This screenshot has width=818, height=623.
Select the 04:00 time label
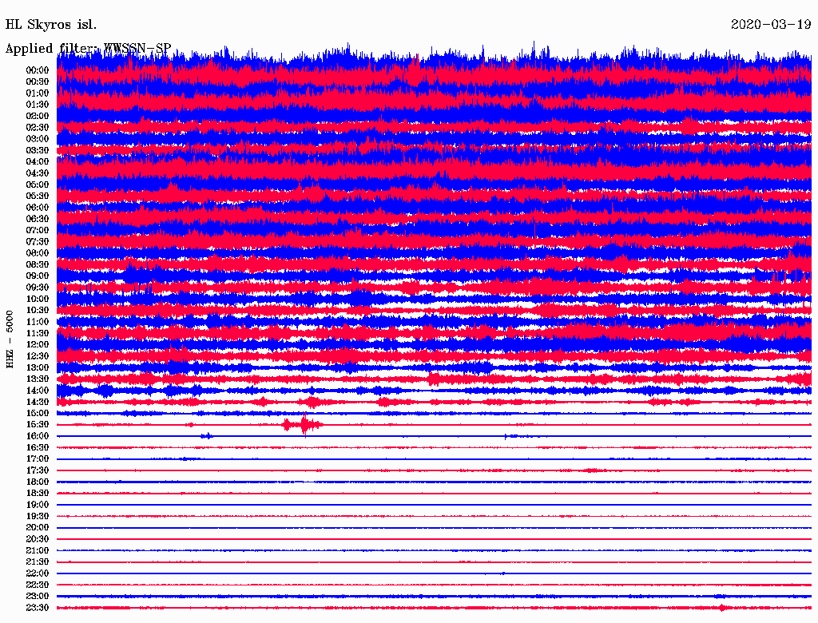(x=38, y=162)
